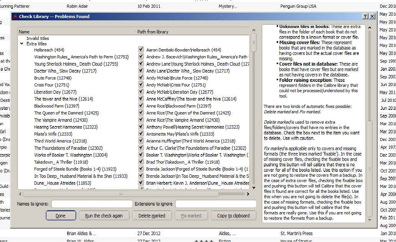
Task: Click the help text scrollbar thumb
Action: [x=370, y=169]
